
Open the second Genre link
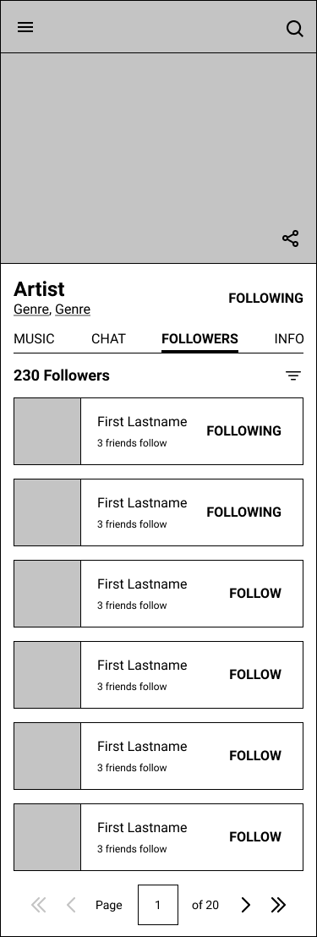click(73, 310)
